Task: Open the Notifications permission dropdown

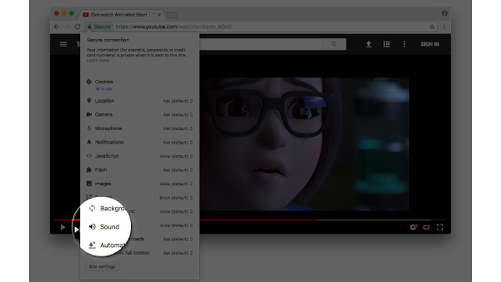Action: click(178, 143)
